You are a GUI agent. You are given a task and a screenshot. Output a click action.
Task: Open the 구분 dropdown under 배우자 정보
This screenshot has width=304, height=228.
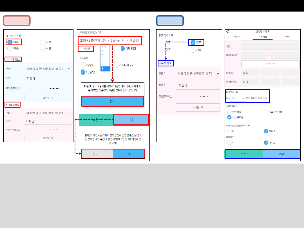tap(218, 74)
